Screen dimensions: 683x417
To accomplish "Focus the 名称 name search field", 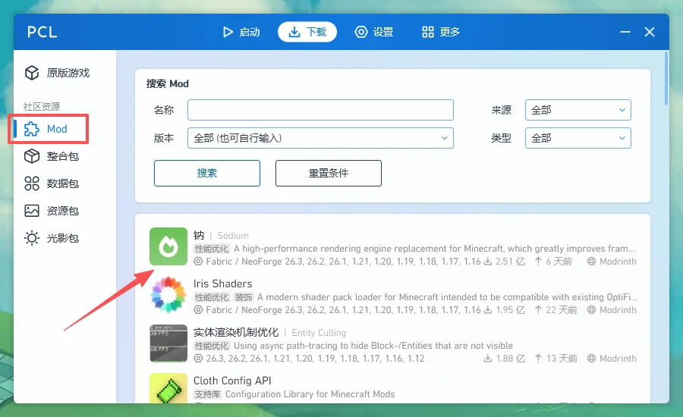I will pos(320,110).
